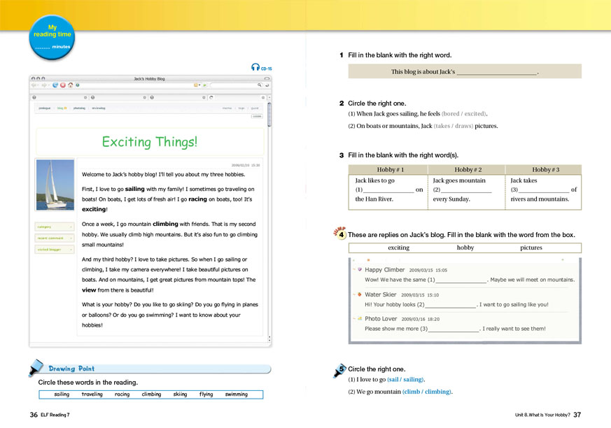Click the login link in blog header
Image resolution: width=611 pixels, height=428 pixels.
pyautogui.click(x=241, y=108)
